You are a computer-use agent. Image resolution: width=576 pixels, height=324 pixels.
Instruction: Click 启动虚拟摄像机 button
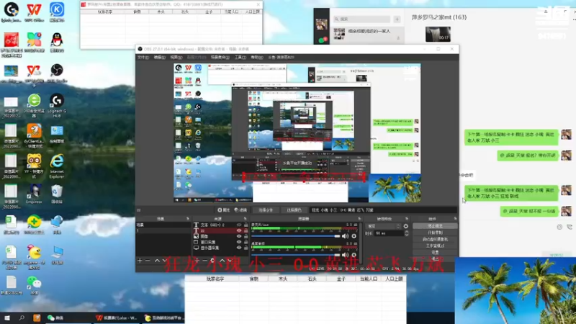pyautogui.click(x=435, y=239)
